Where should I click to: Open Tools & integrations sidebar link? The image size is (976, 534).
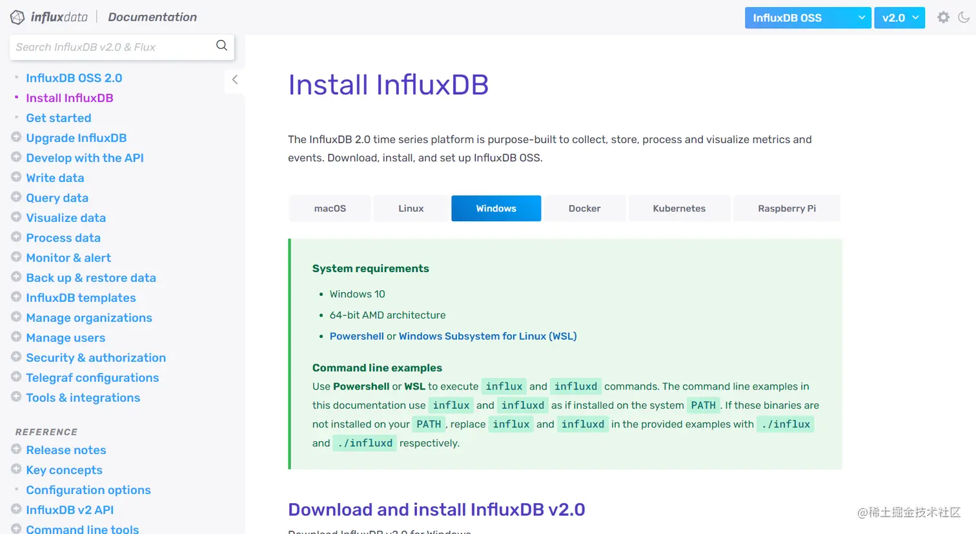[83, 398]
